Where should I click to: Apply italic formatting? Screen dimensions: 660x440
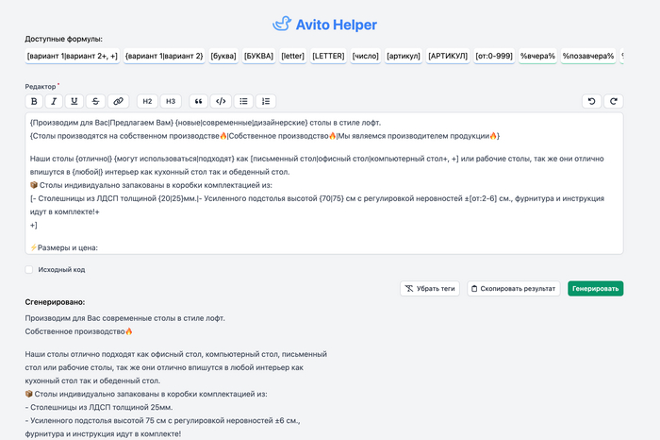click(54, 101)
